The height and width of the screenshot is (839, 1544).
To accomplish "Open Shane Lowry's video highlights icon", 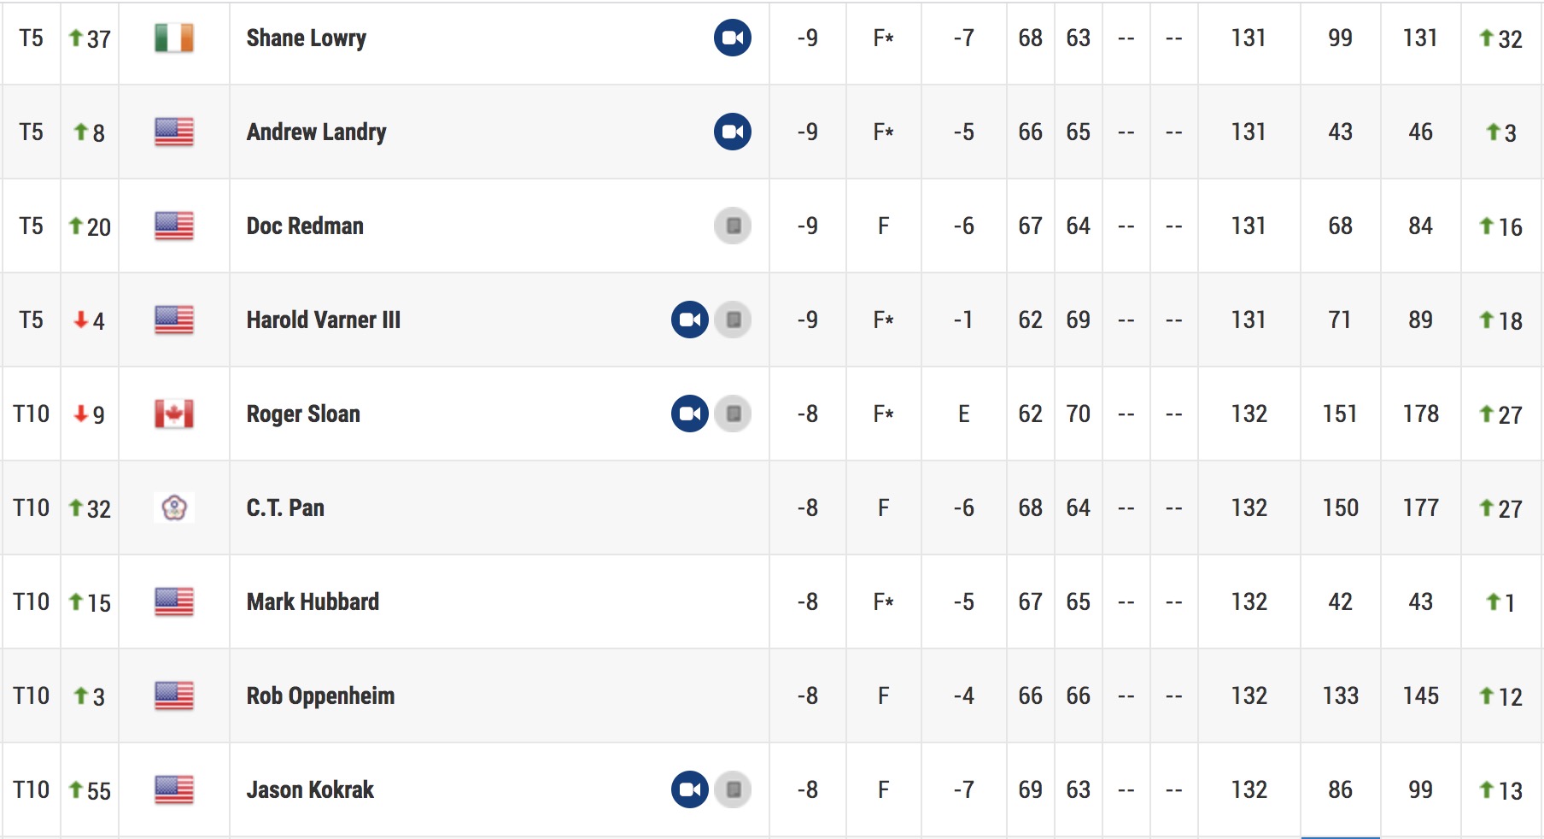I will tap(732, 38).
